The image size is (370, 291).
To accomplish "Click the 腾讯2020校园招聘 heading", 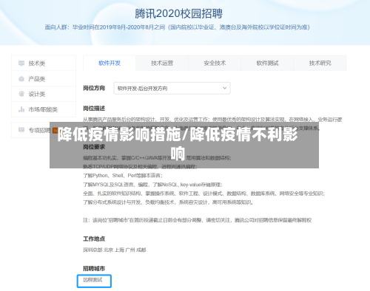I will [179, 13].
